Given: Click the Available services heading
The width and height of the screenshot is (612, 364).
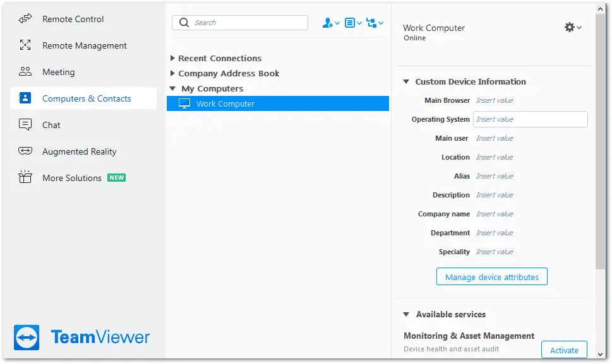Looking at the screenshot, I should [451, 314].
